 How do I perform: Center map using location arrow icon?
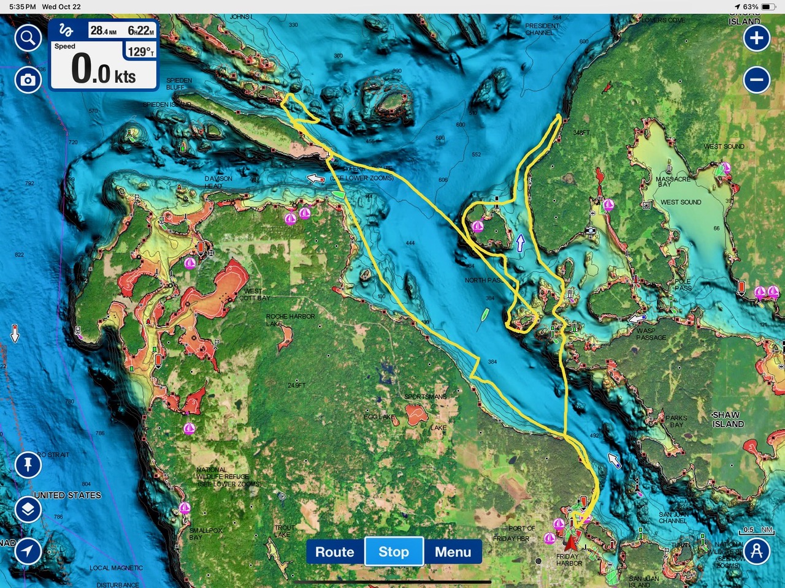tap(28, 551)
